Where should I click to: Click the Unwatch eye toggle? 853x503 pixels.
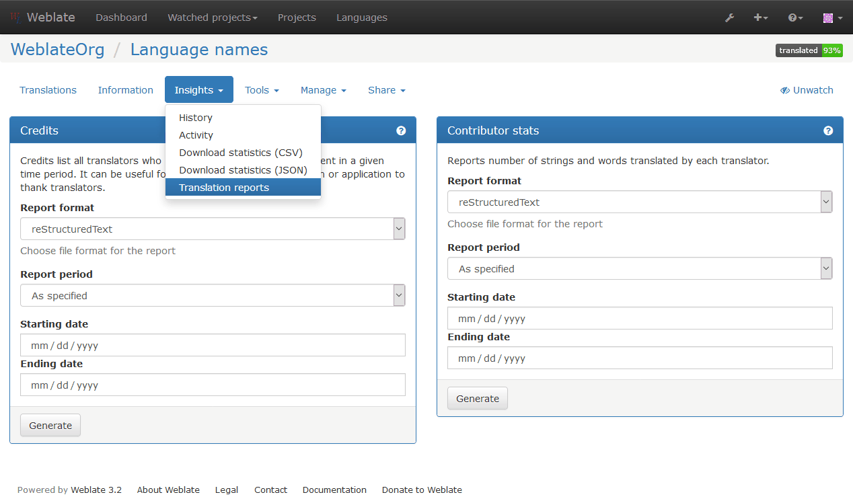click(x=807, y=90)
